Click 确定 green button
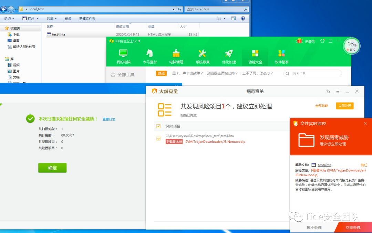 pos(52,168)
